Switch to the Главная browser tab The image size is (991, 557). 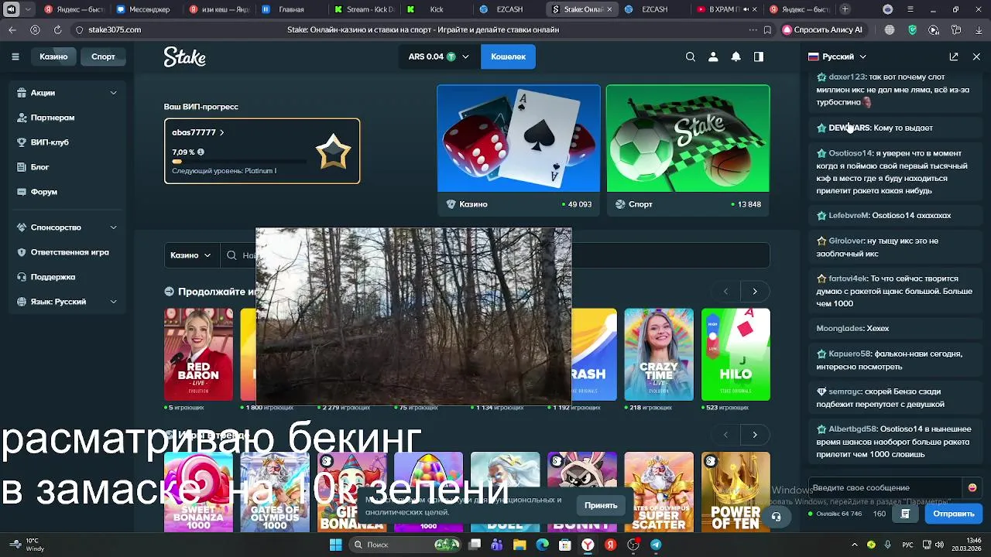click(x=291, y=9)
